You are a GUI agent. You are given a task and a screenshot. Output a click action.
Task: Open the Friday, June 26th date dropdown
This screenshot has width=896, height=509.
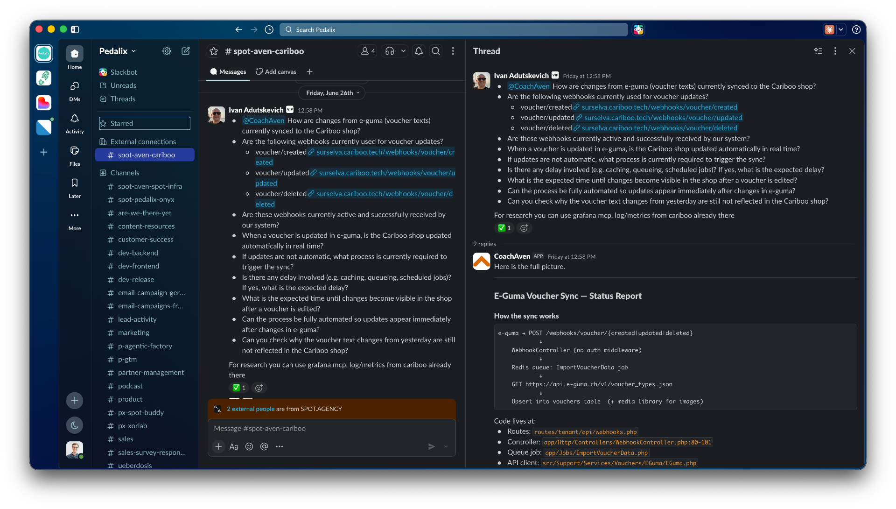coord(332,93)
